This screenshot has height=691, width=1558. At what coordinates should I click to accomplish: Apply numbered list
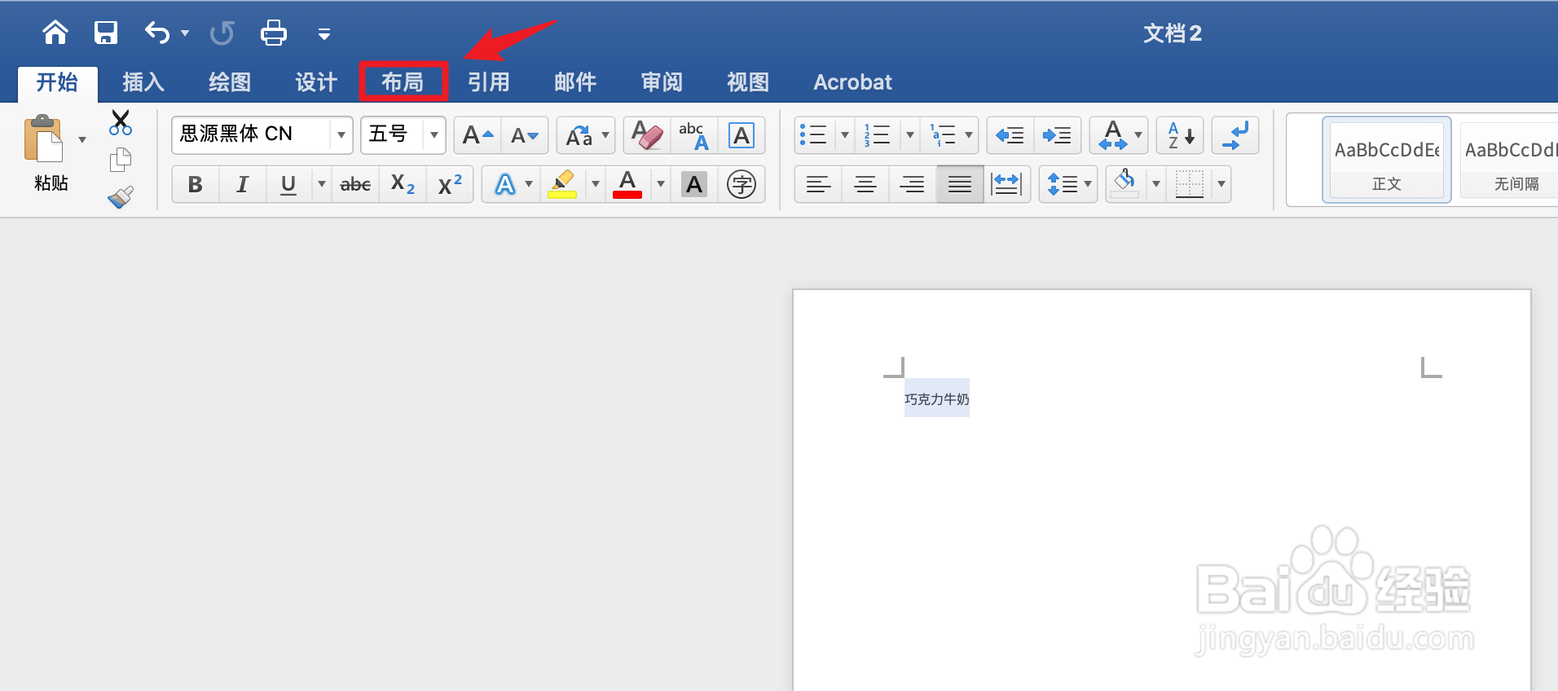pyautogui.click(x=878, y=135)
